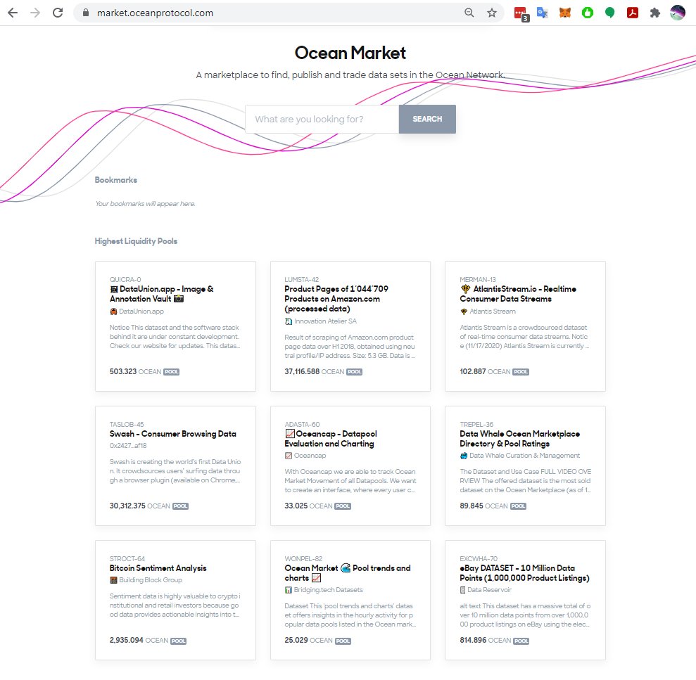The width and height of the screenshot is (696, 680).
Task: Open Data Whale Ocean Marketplace Directory card
Action: coord(525,466)
